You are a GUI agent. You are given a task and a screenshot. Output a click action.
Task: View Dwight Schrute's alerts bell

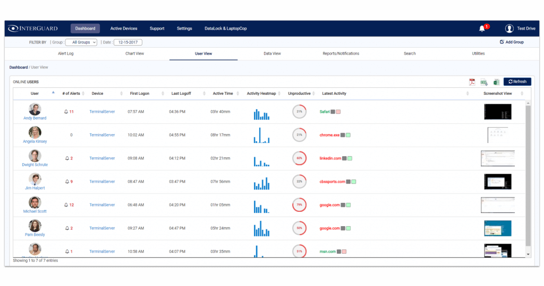tap(67, 158)
